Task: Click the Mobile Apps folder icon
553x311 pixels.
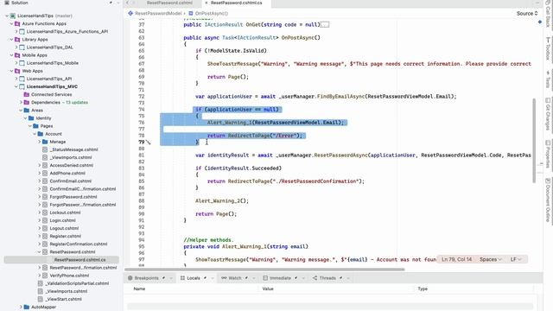Action: 17,55
